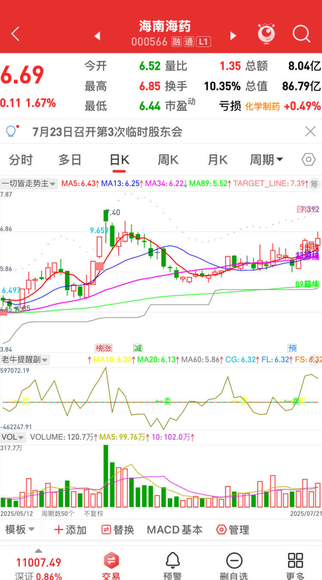Image resolution: width=322 pixels, height=580 pixels.
Task: Select the 日K tab
Action: pyautogui.click(x=119, y=160)
